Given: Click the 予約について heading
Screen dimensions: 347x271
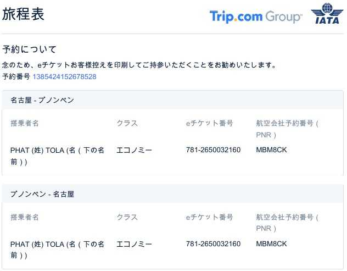Looking at the screenshot, I should 30,50.
